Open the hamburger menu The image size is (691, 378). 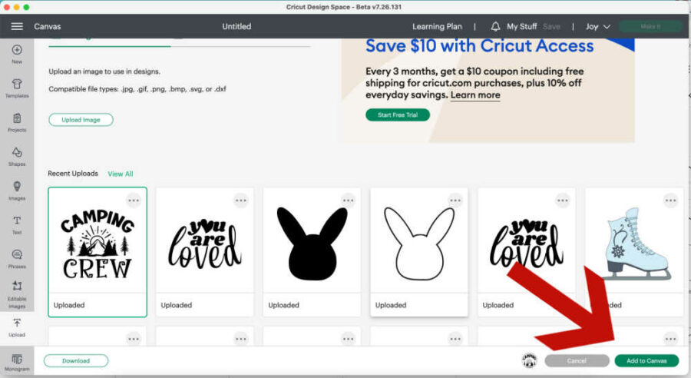point(17,26)
